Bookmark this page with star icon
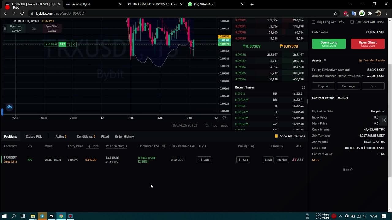The image size is (392, 220). (335, 13)
